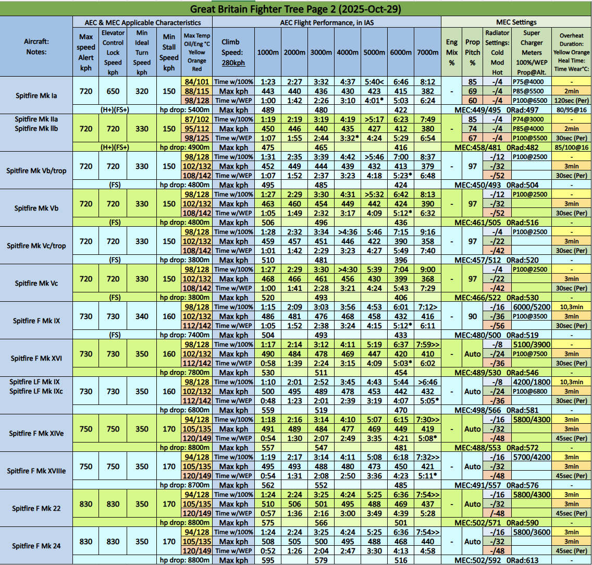
Task: Select the AEC Flight Performance header cell
Action: click(327, 22)
